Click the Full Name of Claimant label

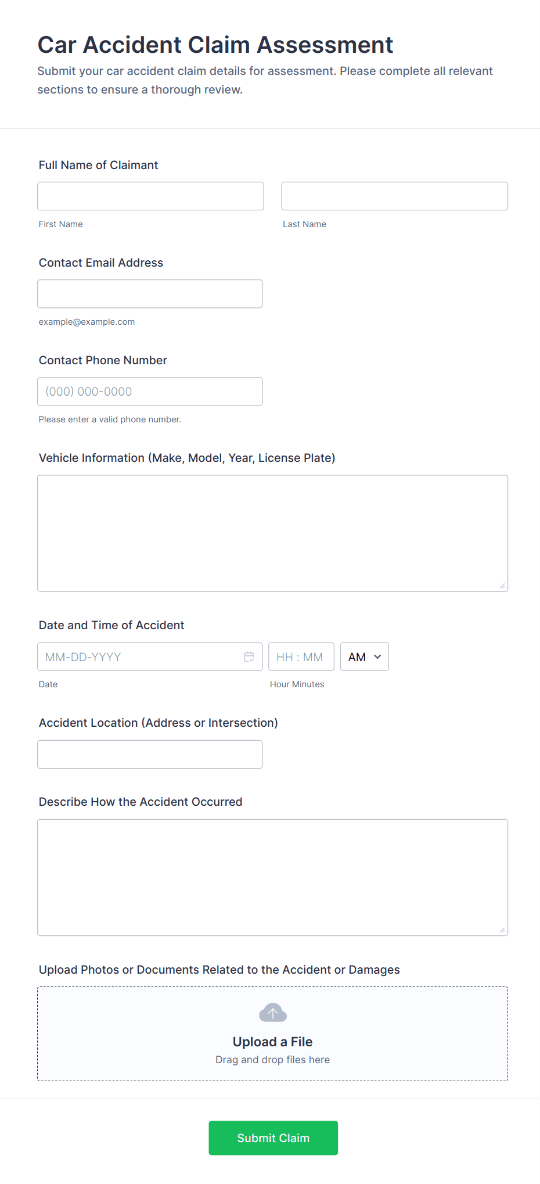pyautogui.click(x=98, y=165)
